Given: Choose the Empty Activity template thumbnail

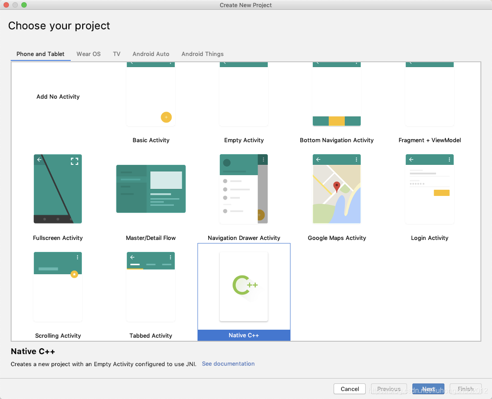Looking at the screenshot, I should [x=244, y=94].
